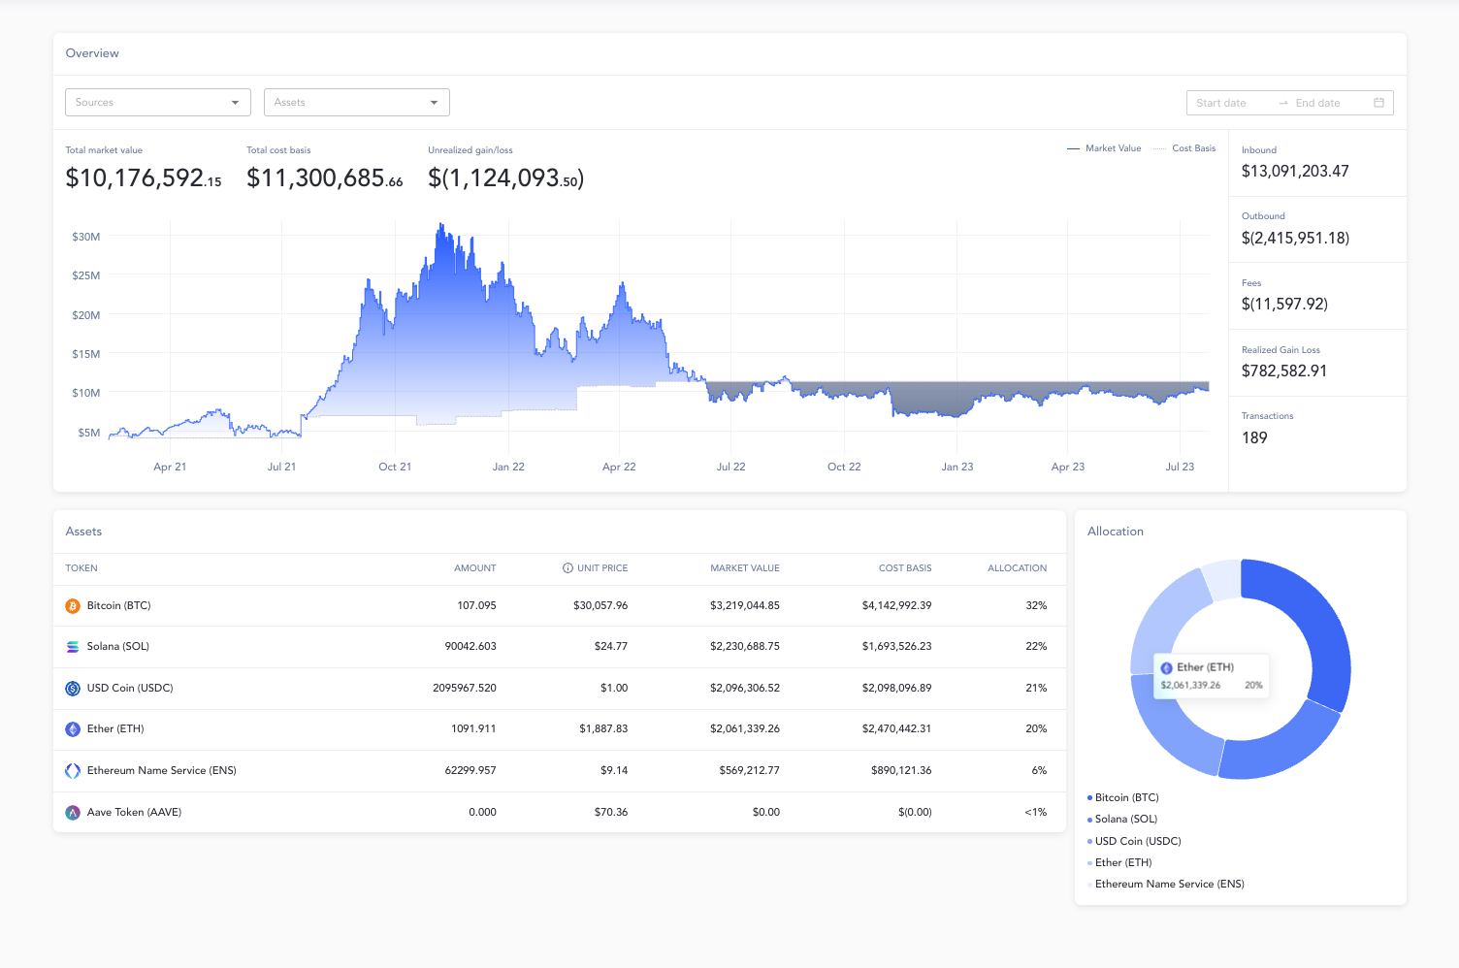Click the Ether (ETH) token icon
The height and width of the screenshot is (968, 1459).
pyautogui.click(x=73, y=729)
